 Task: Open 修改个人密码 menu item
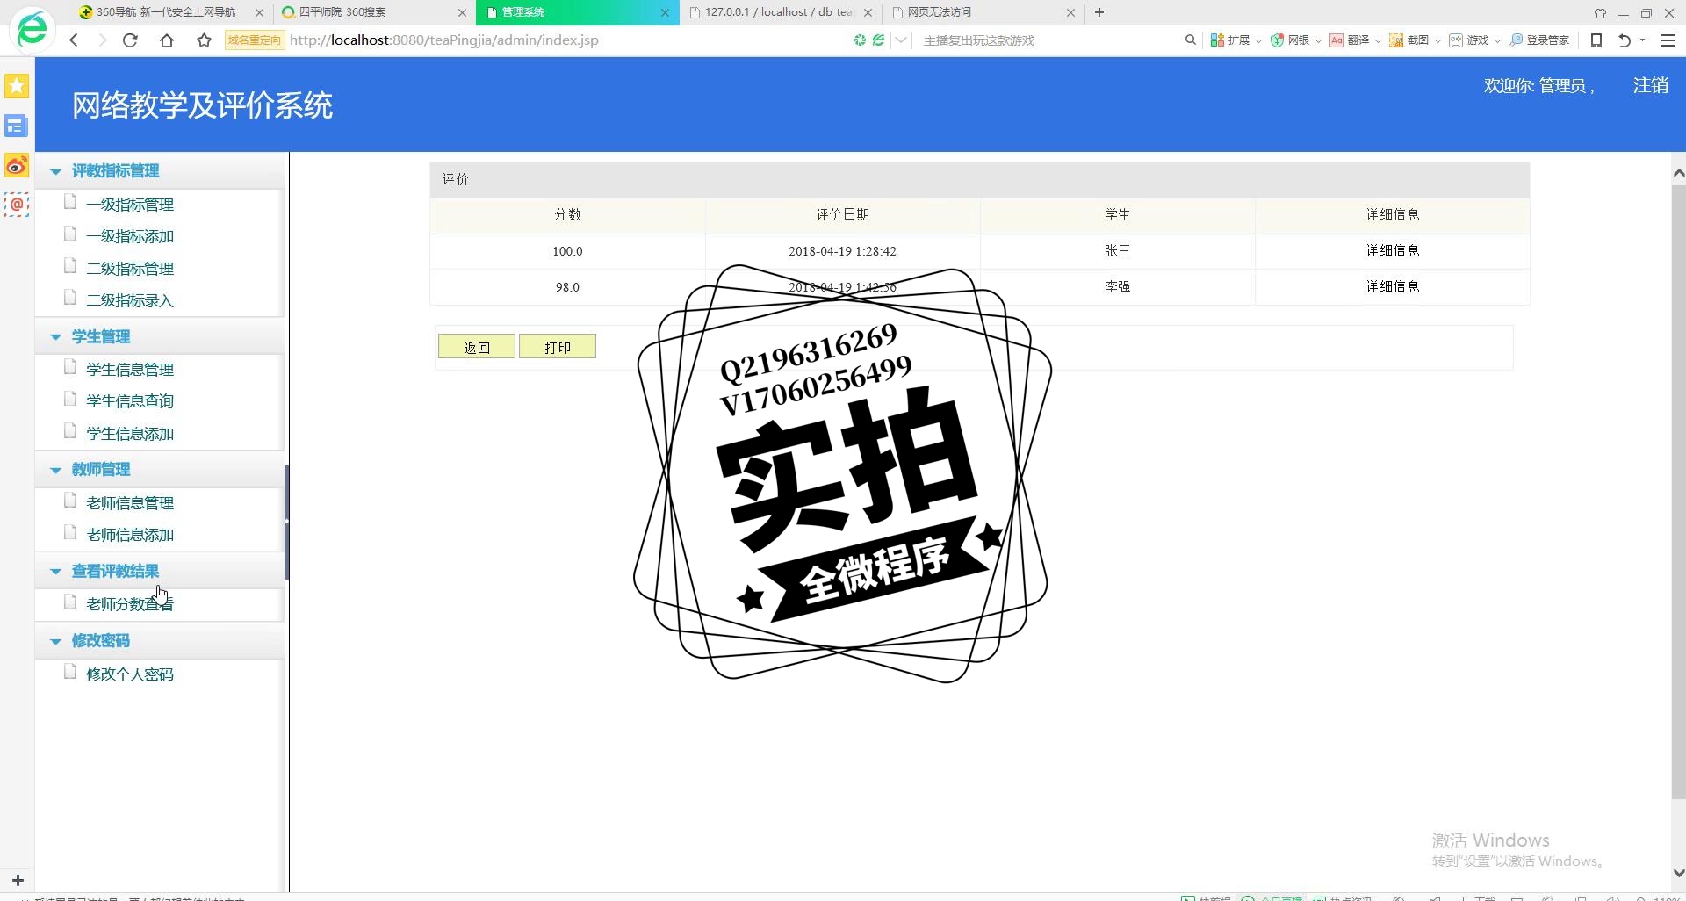130,674
